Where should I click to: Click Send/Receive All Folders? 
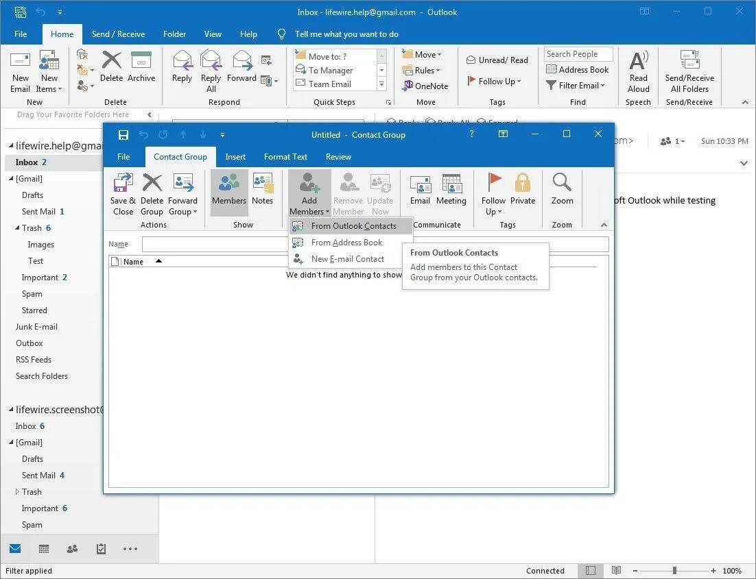tap(689, 72)
